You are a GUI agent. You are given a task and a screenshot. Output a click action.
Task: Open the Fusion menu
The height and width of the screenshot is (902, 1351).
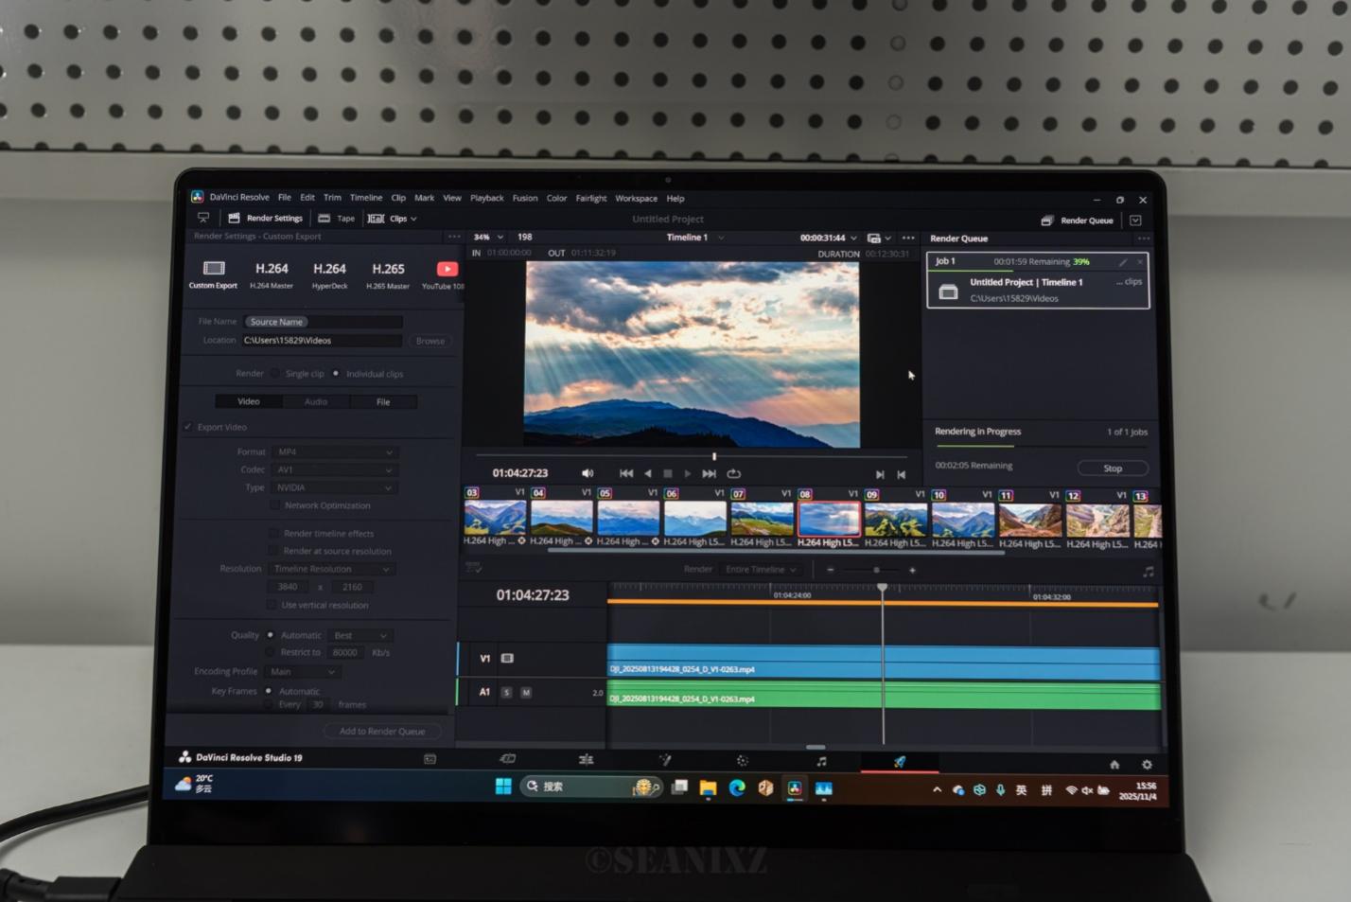(x=525, y=199)
